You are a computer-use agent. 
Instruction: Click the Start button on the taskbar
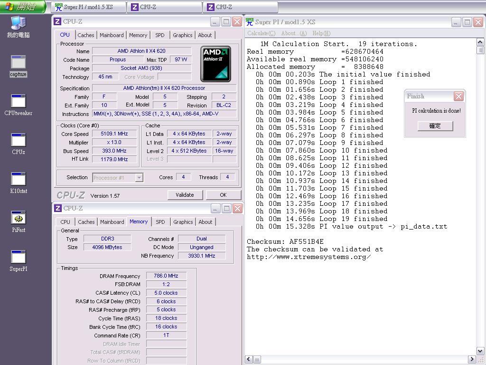point(23,7)
